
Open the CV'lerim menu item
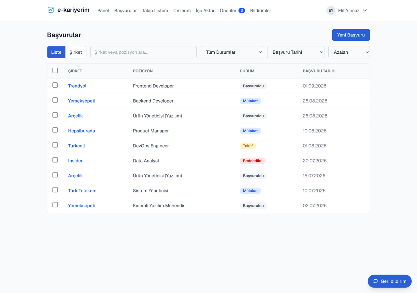[182, 10]
